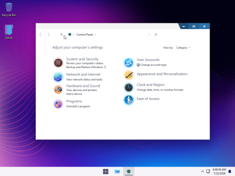Screen dimensions: 235x176
Task: Go up one level with up arrow
Action: click(x=61, y=35)
